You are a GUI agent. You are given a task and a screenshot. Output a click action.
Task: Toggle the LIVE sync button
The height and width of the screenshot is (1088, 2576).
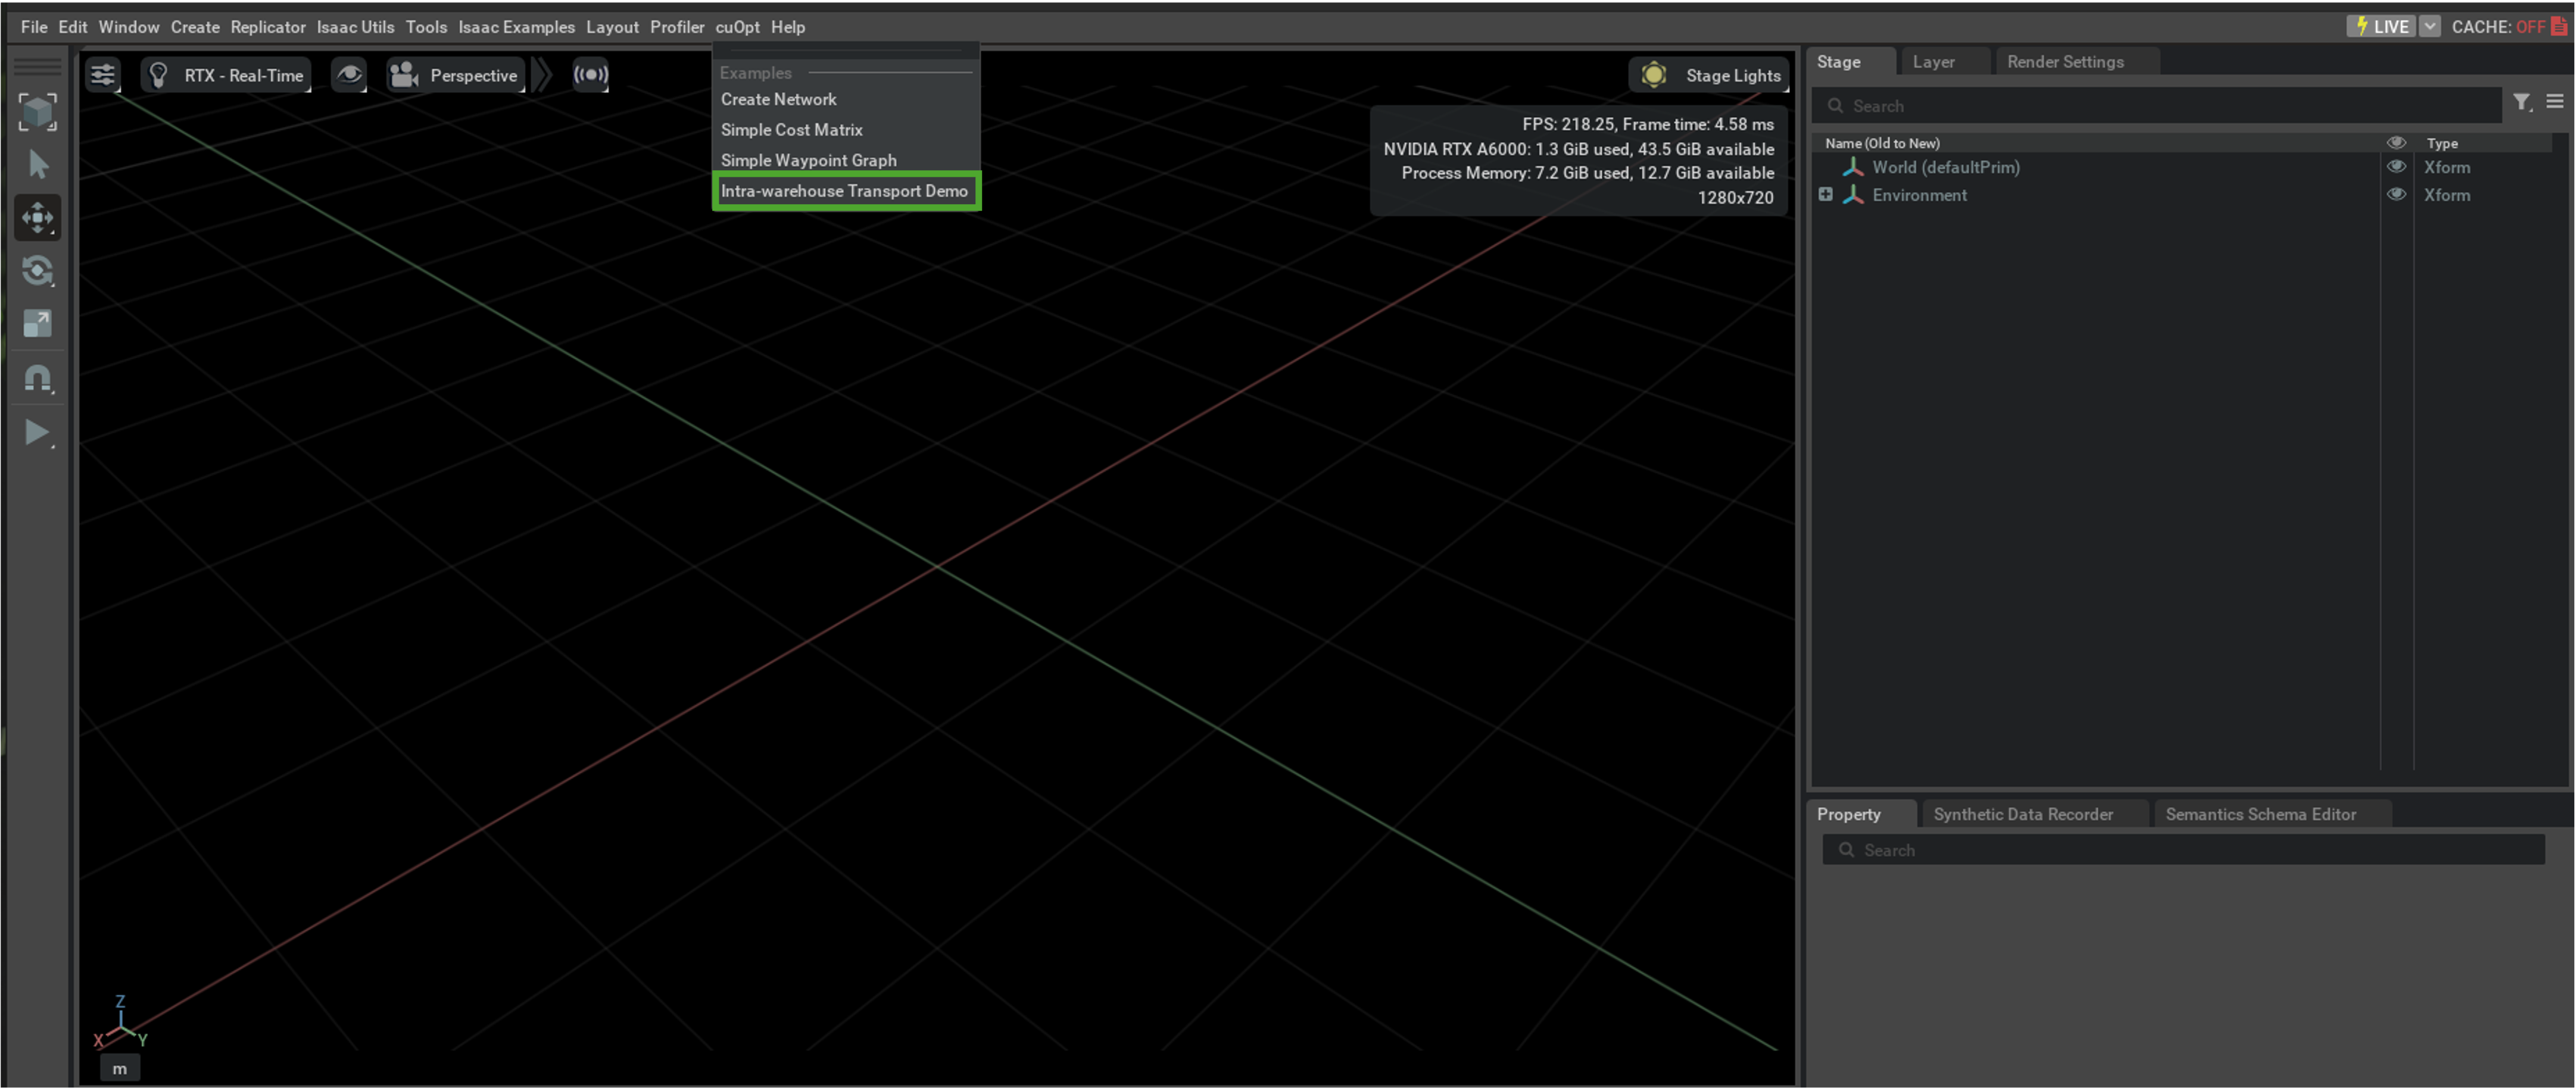(2381, 27)
